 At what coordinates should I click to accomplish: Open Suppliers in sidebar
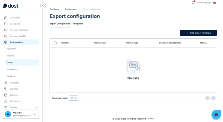point(14,95)
